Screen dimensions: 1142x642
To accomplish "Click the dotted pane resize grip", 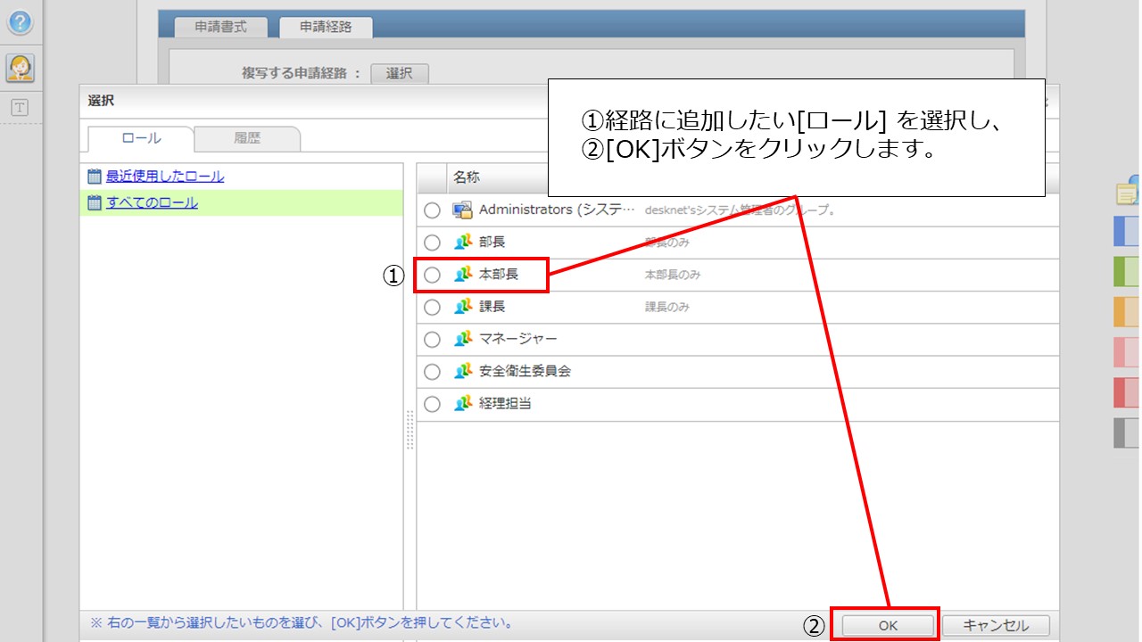I will coord(408,430).
